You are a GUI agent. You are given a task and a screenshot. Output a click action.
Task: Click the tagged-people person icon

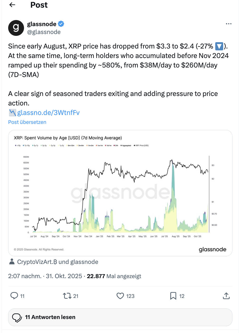[x=12, y=262]
